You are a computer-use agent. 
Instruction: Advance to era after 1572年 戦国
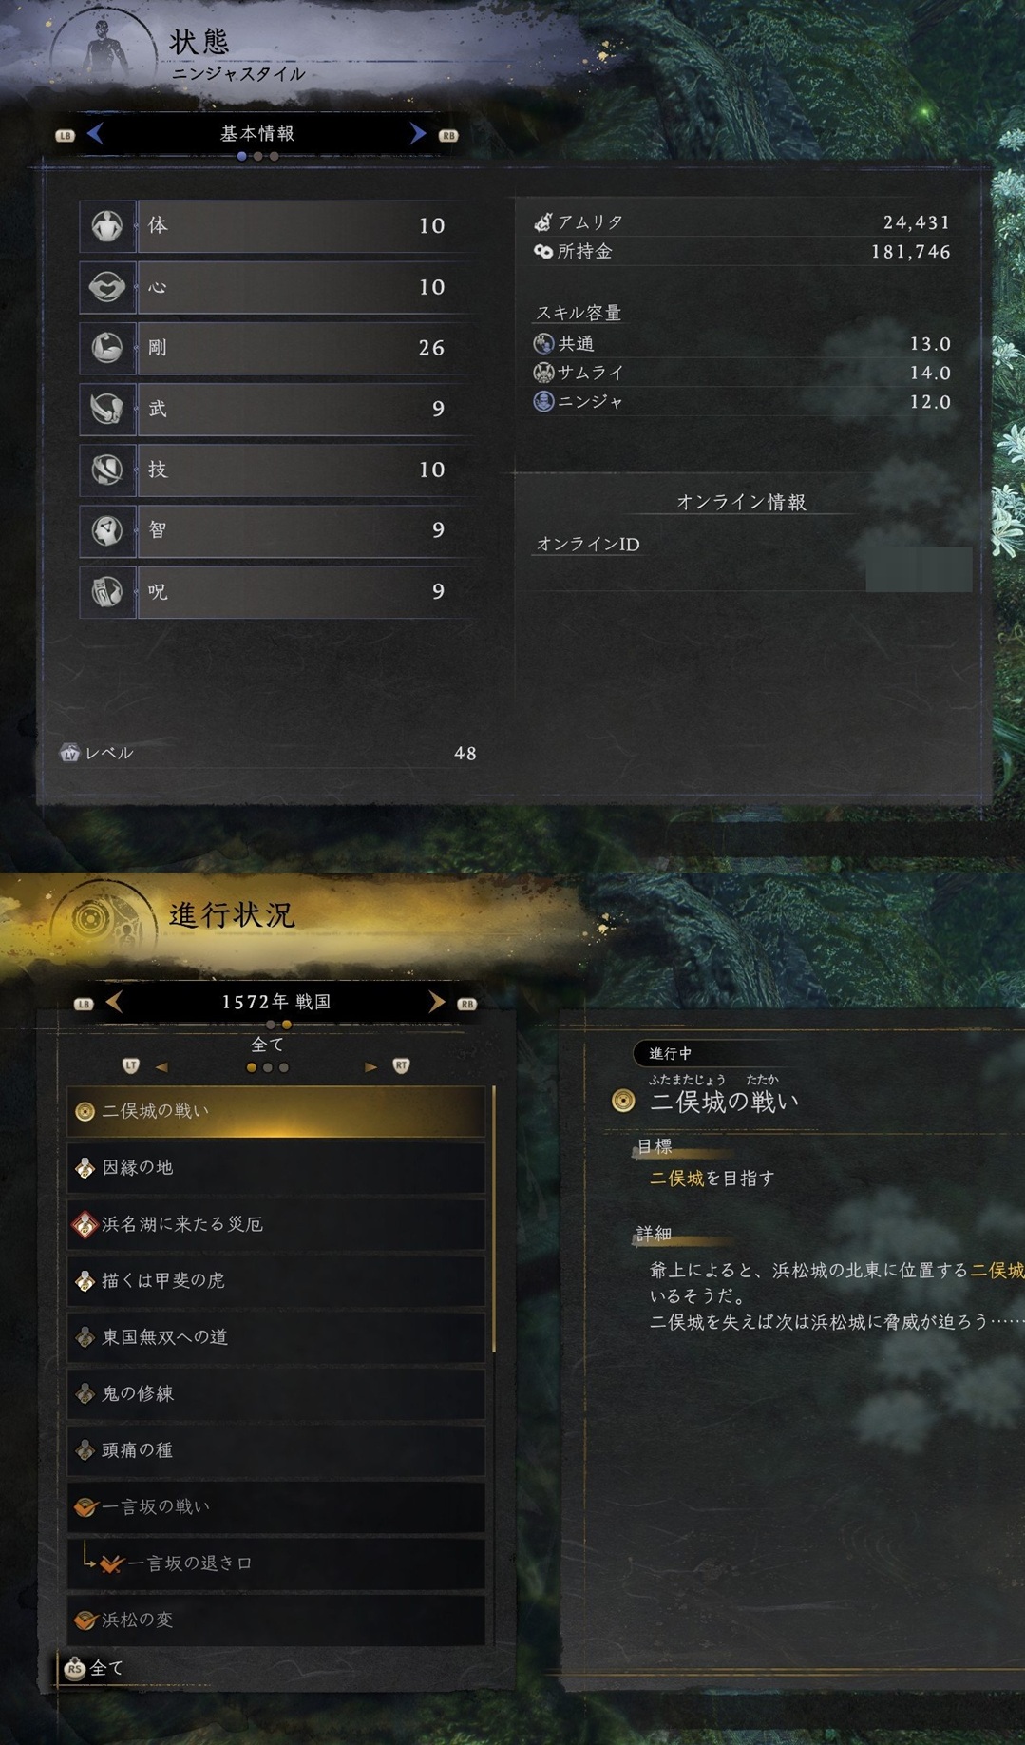436,1002
